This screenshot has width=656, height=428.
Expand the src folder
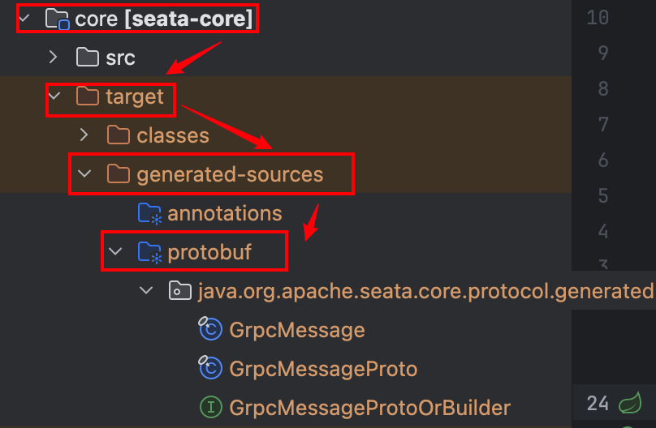pyautogui.click(x=53, y=58)
